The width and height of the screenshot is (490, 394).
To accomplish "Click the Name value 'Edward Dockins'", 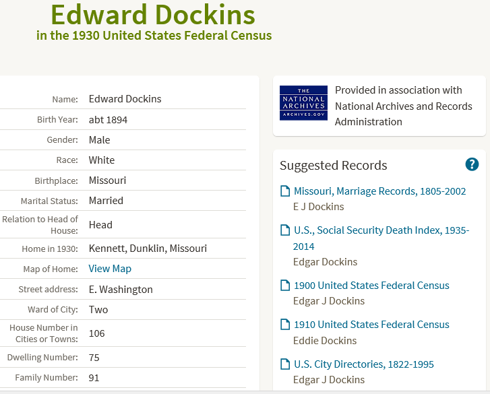I will (x=125, y=99).
